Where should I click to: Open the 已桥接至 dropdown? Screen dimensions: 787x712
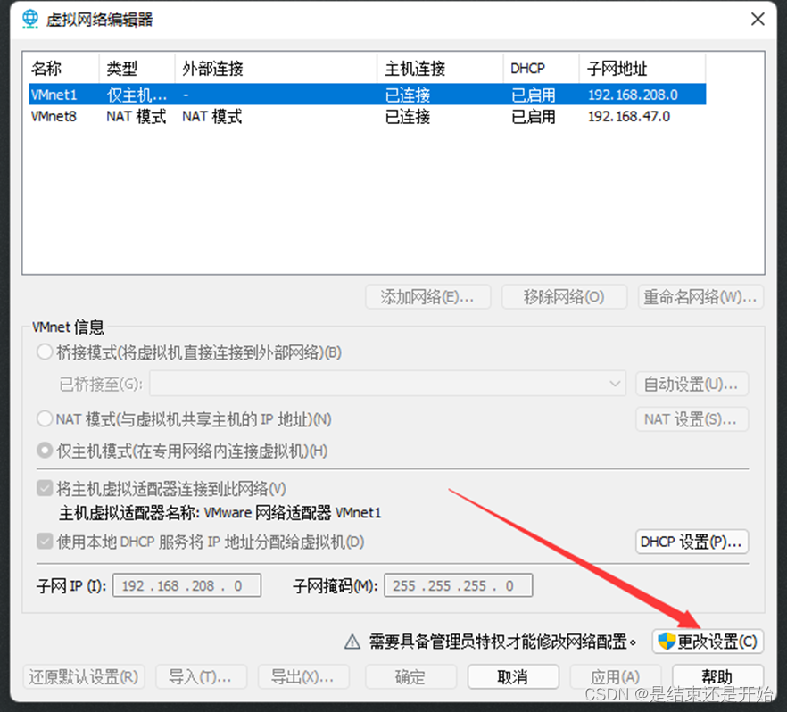click(x=387, y=384)
